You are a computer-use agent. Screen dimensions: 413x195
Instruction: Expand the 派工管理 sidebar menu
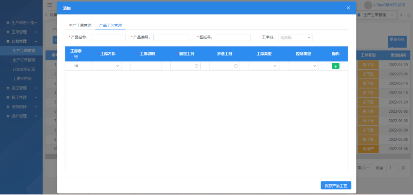tap(21, 88)
